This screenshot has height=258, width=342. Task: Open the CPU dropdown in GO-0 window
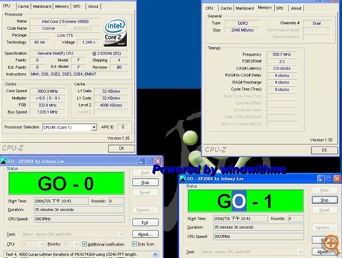point(41,244)
